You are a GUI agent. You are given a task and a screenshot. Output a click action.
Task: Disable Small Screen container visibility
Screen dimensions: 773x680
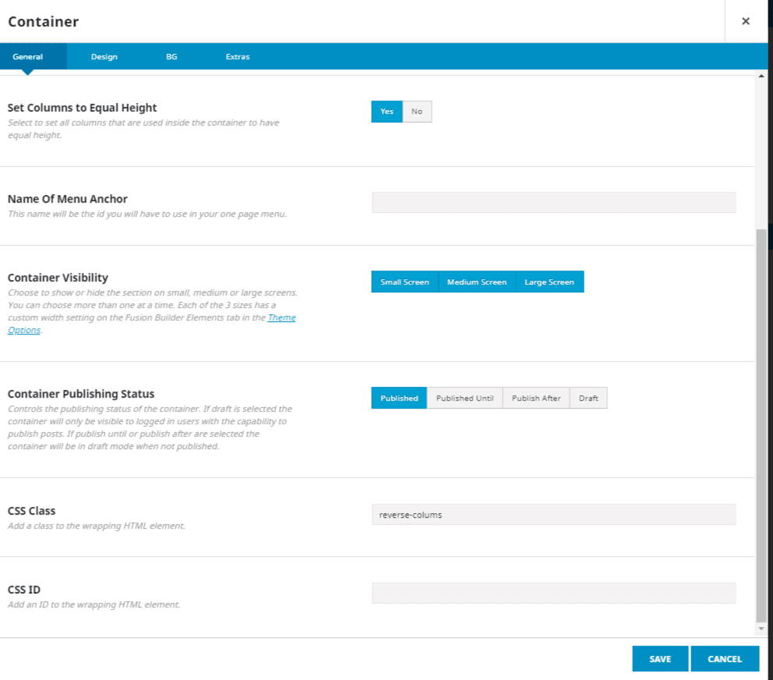(x=404, y=282)
